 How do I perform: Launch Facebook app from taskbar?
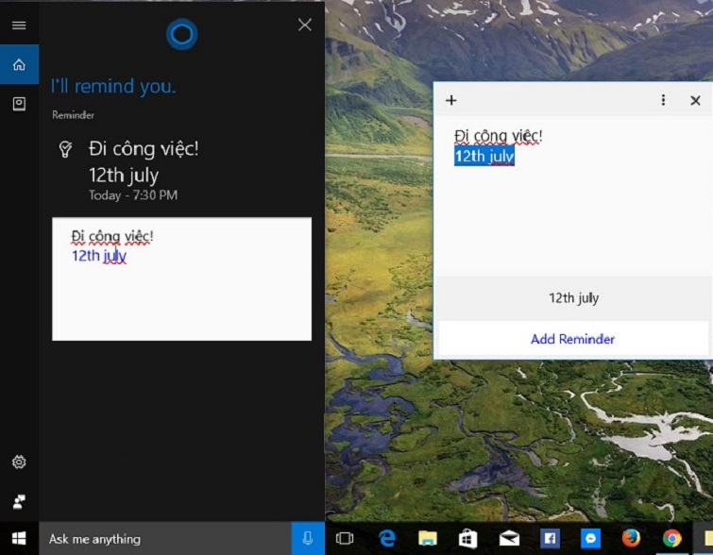coord(550,539)
